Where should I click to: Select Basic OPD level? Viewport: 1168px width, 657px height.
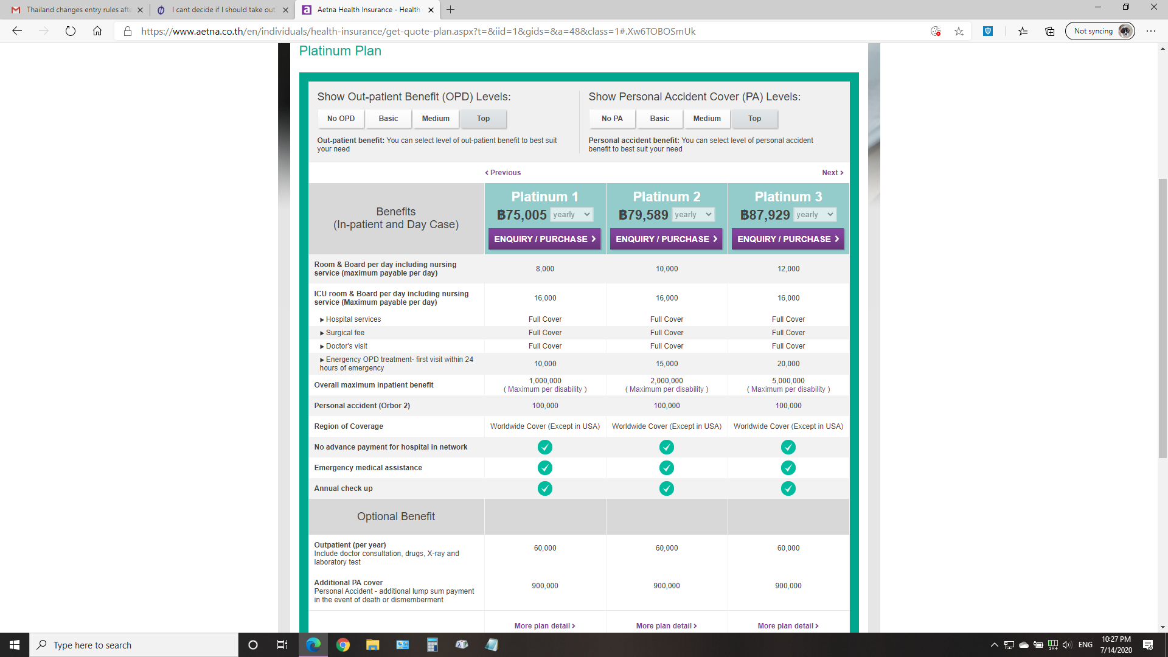point(388,119)
